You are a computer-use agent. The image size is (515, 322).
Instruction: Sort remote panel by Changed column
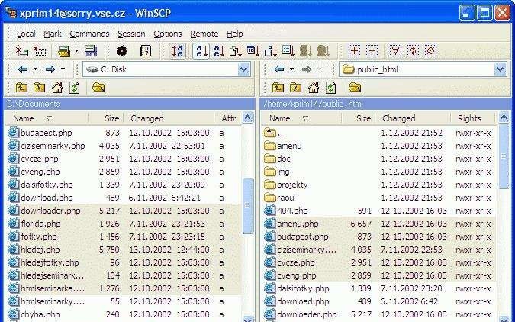click(413, 118)
